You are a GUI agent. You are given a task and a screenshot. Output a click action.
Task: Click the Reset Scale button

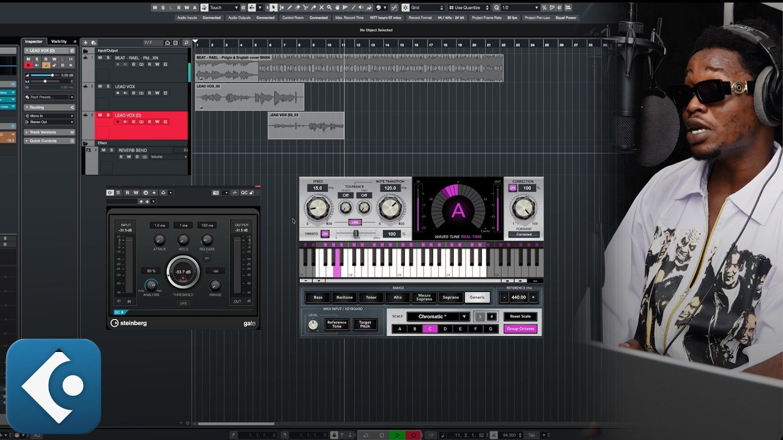[521, 317]
